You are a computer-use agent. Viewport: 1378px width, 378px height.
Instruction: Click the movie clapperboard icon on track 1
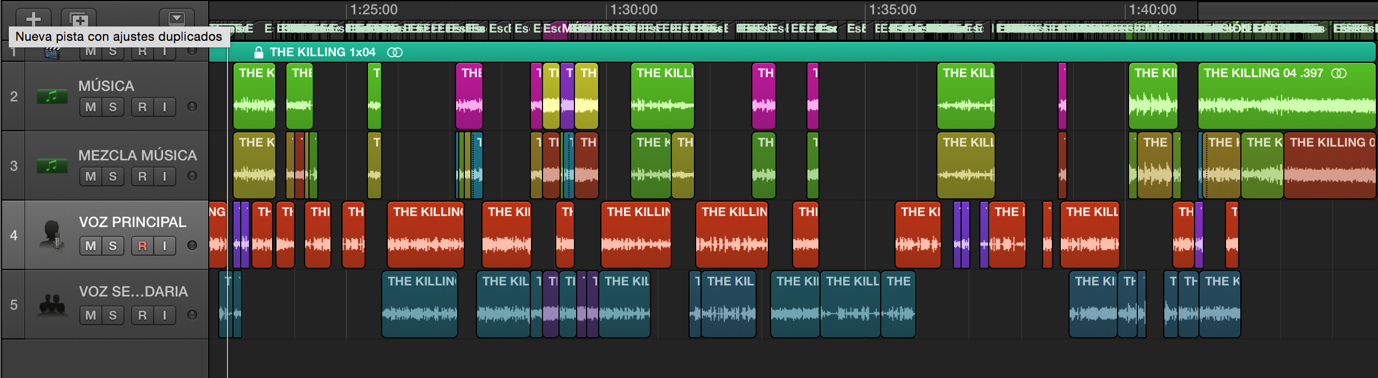tap(52, 52)
